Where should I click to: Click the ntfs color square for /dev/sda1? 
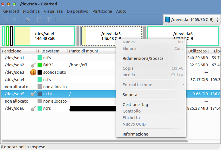pos(40,58)
